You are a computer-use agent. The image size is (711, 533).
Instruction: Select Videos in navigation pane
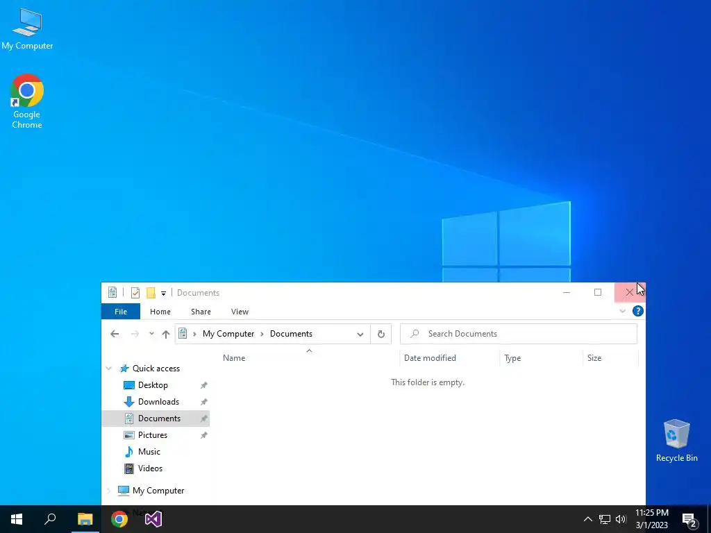pos(150,468)
